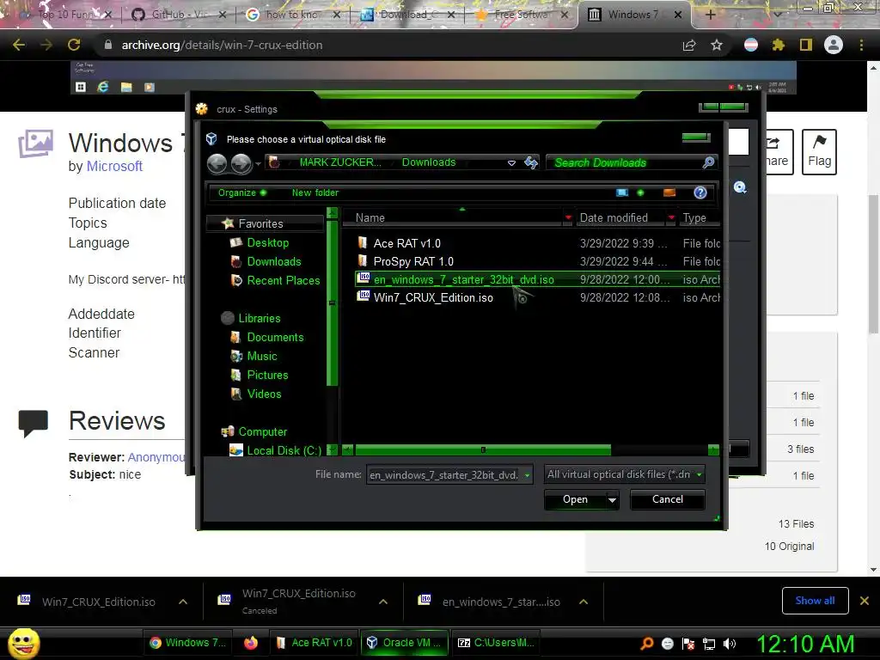Click Chrome back navigation arrow
Screen dimensions: 880x660
coord(19,45)
